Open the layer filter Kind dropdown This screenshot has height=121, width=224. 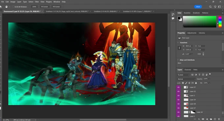point(183,75)
